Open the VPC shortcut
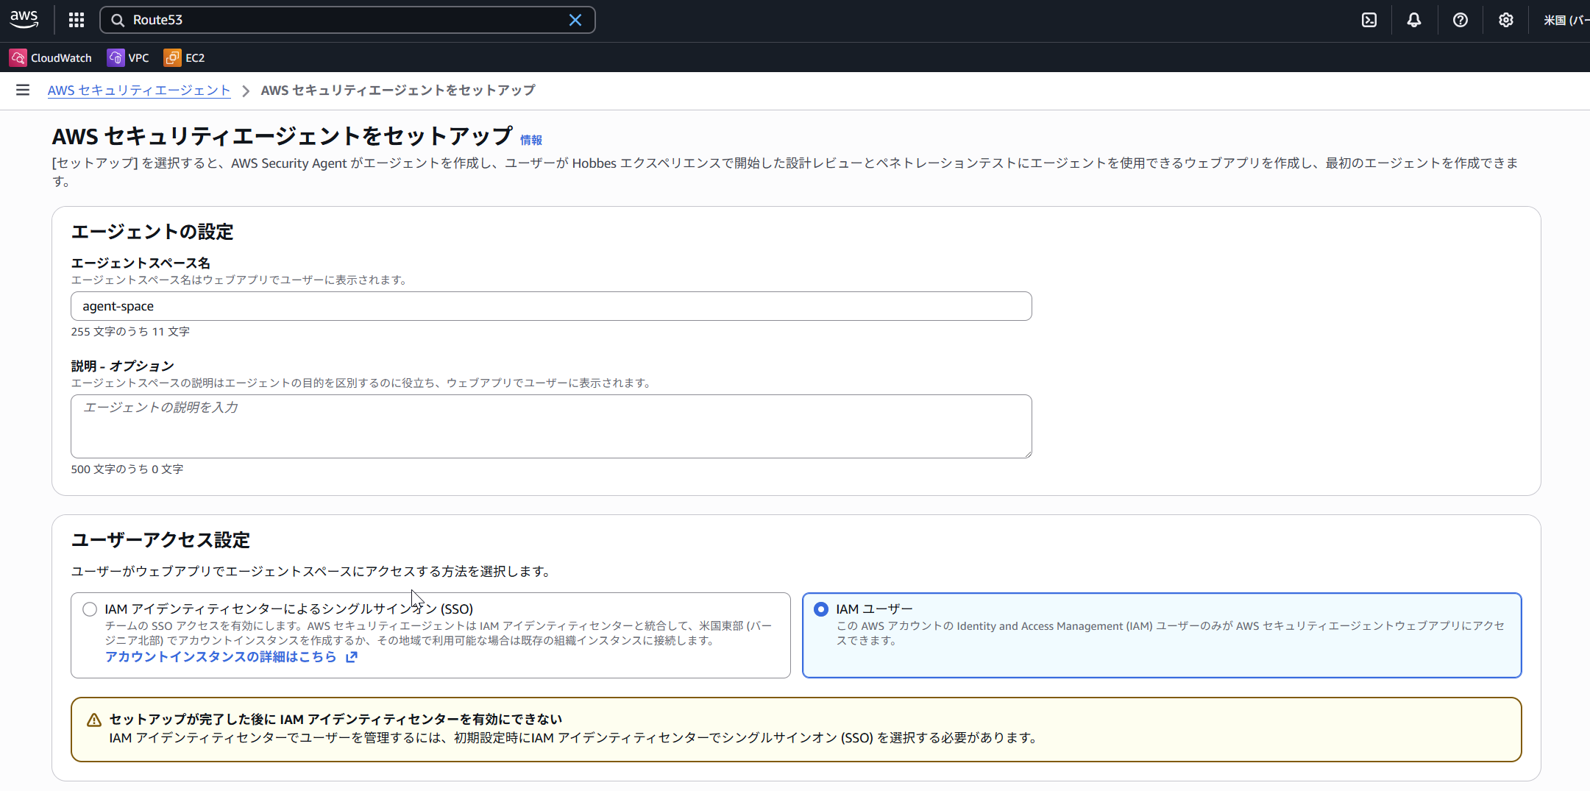Image resolution: width=1590 pixels, height=791 pixels. (x=128, y=57)
